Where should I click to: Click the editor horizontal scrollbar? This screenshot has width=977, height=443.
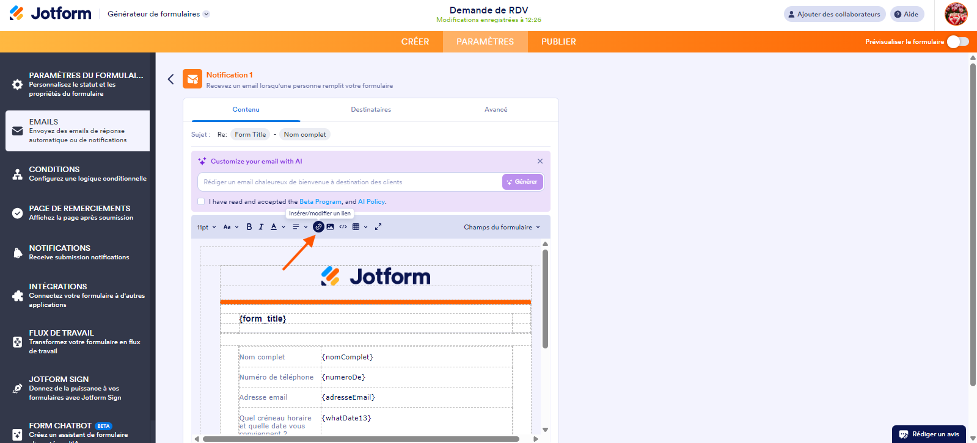[361, 439]
